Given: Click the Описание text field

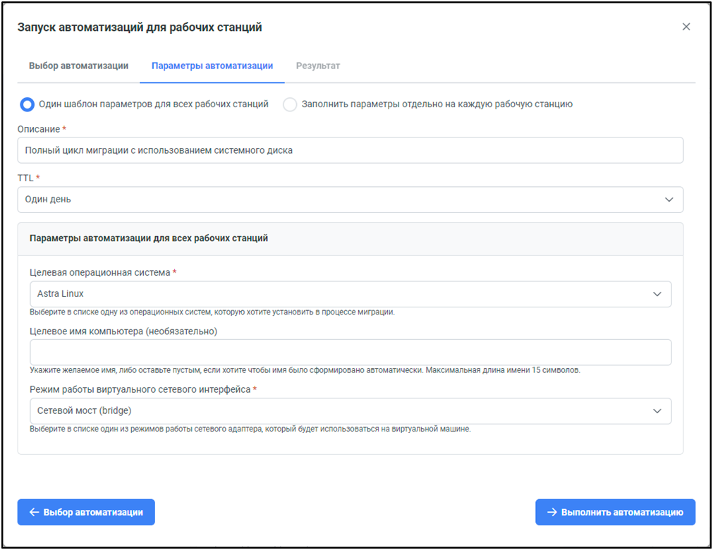Looking at the screenshot, I should click(350, 150).
